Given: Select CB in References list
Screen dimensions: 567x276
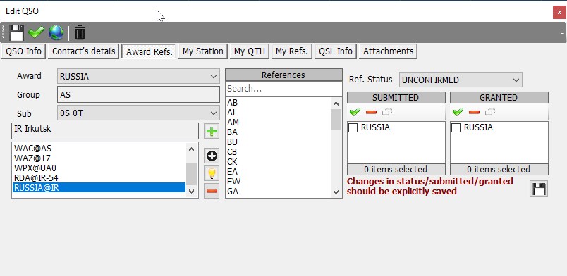Looking at the screenshot, I should (278, 152).
